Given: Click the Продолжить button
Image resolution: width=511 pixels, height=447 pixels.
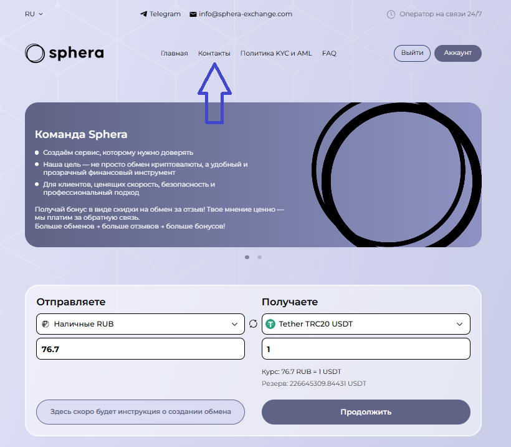Looking at the screenshot, I should 366,411.
